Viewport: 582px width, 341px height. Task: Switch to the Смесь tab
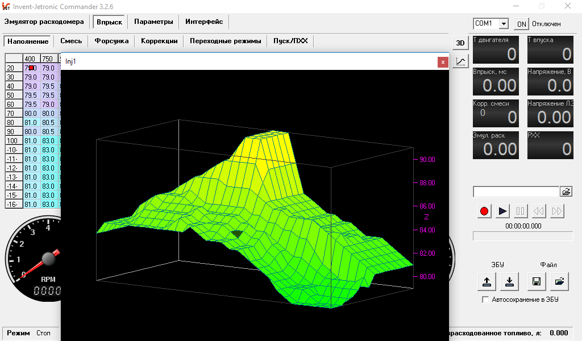click(x=71, y=41)
